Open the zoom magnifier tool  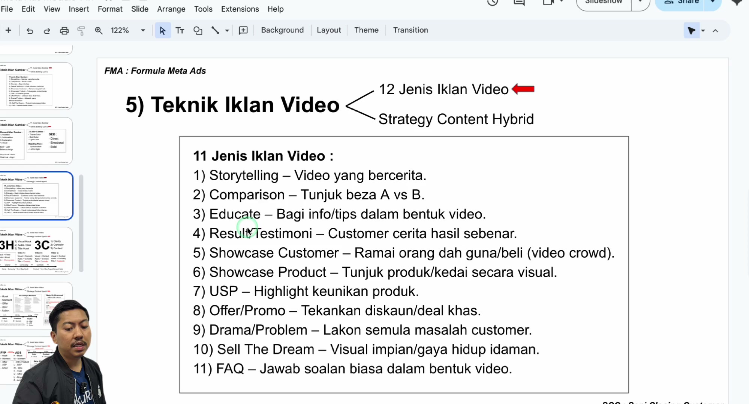99,31
